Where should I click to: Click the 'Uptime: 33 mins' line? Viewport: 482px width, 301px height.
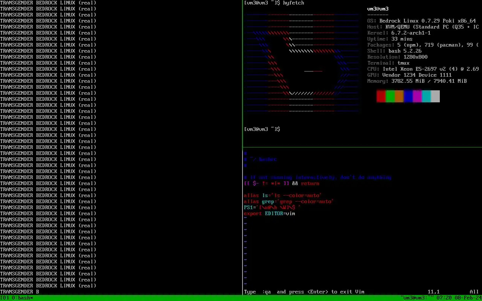pos(390,39)
